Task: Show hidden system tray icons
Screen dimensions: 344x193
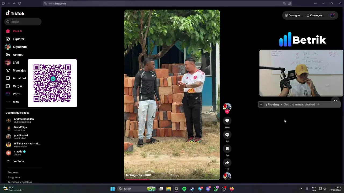Action: [x=301, y=189]
